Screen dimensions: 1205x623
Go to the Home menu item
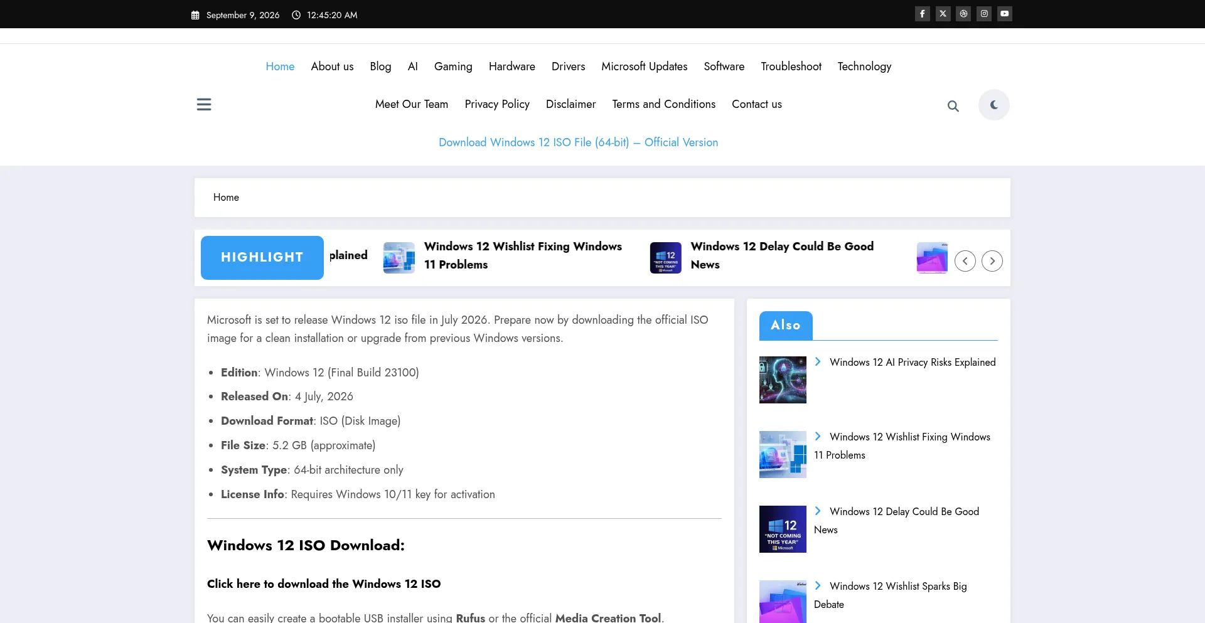(x=280, y=67)
